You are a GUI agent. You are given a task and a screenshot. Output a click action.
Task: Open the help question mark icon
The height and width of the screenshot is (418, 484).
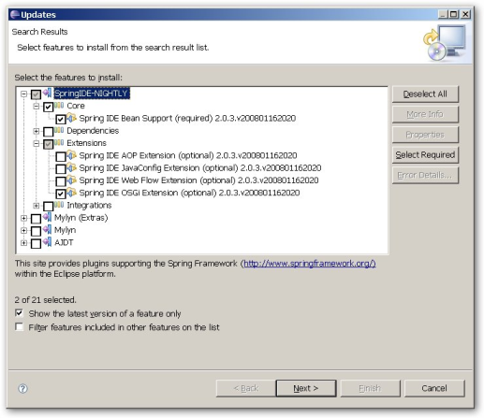22,388
